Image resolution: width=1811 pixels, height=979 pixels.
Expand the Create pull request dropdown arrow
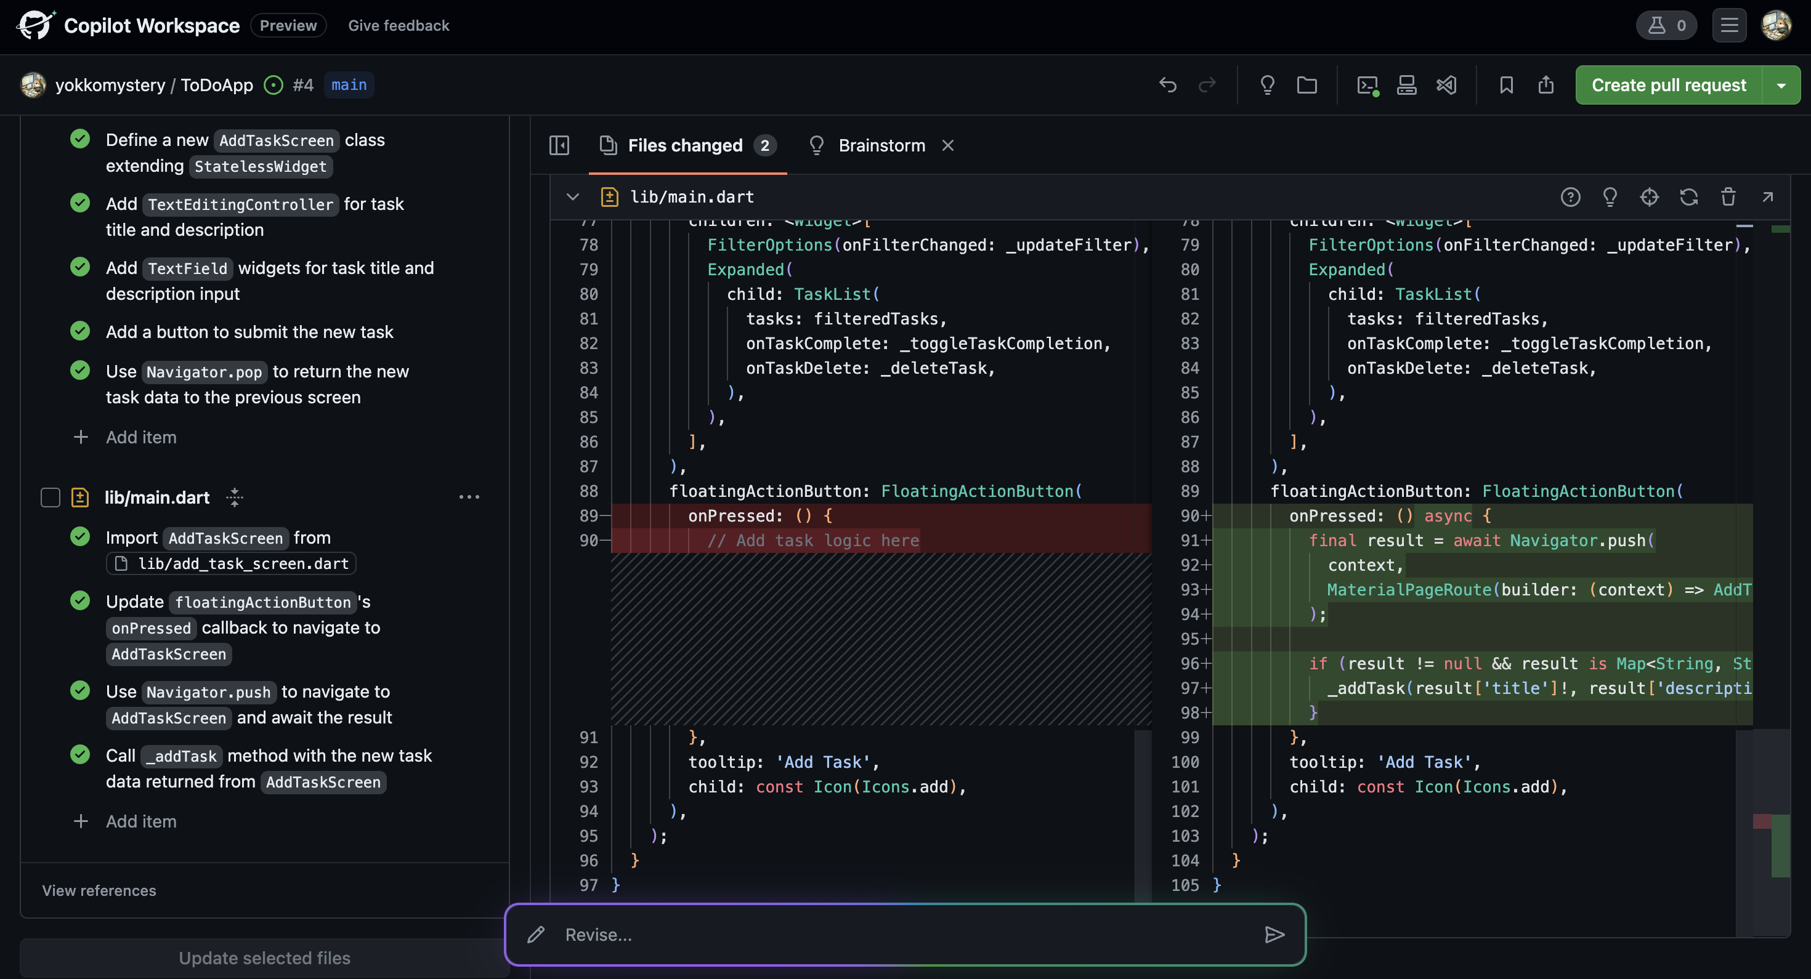[1781, 85]
